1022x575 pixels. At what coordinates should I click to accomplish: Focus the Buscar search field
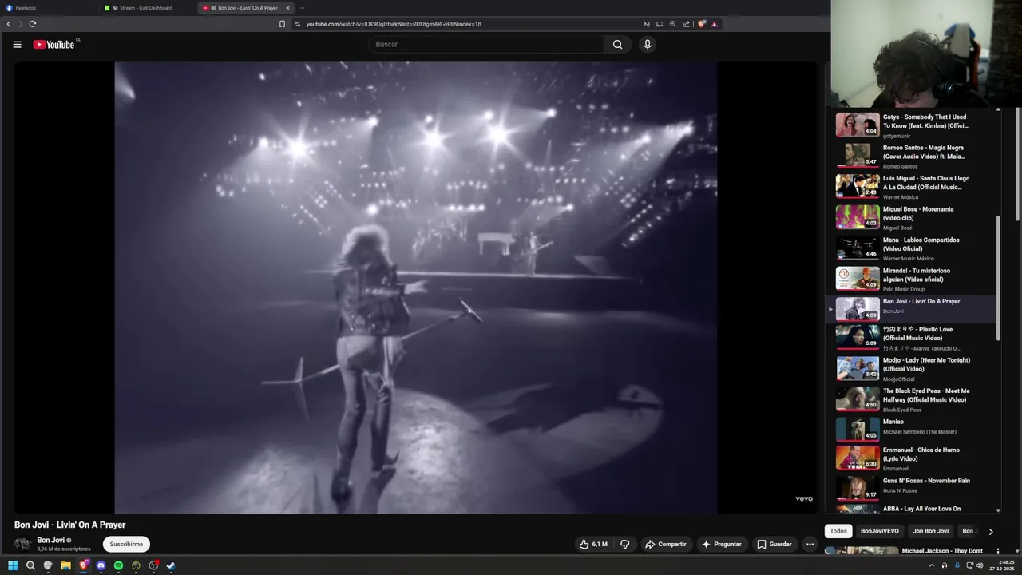pyautogui.click(x=487, y=45)
